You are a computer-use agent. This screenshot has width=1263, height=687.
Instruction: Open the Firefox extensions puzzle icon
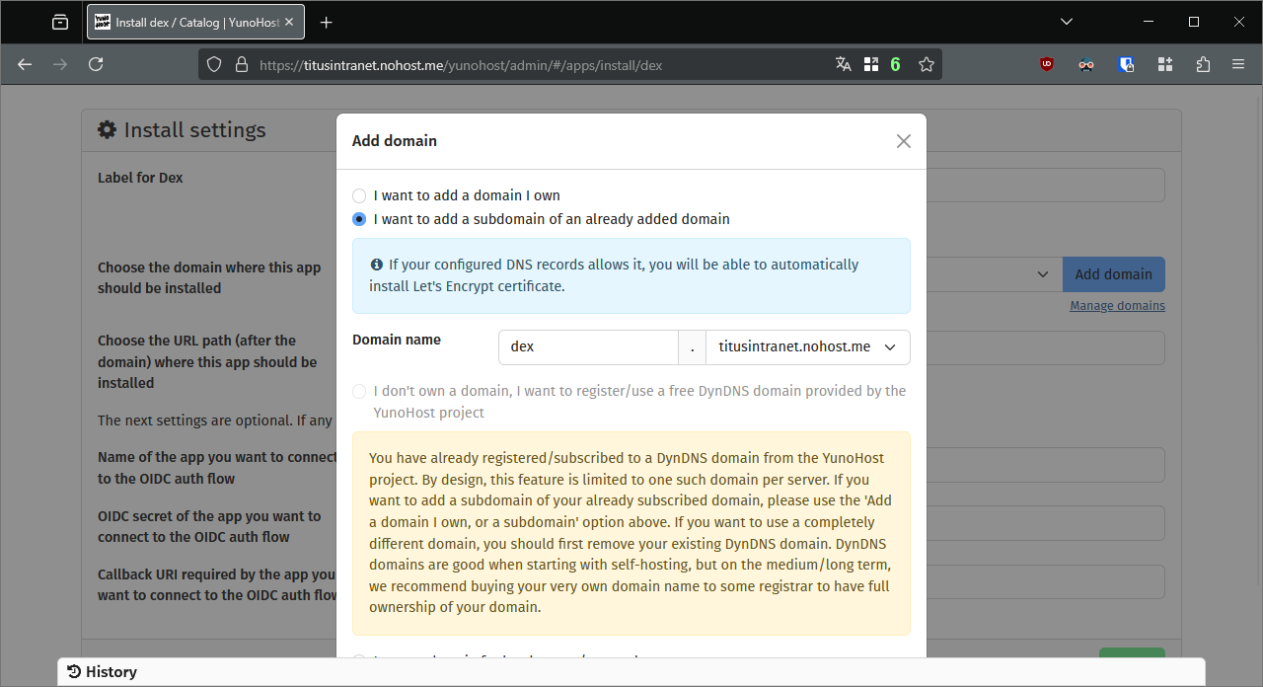point(1202,64)
